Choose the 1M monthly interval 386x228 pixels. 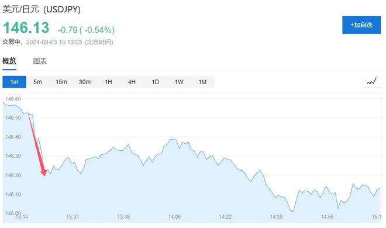pyautogui.click(x=202, y=82)
